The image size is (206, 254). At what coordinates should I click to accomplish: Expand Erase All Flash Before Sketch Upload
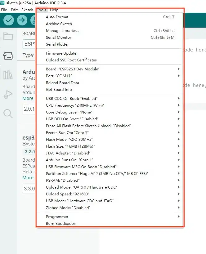pyautogui.click(x=110, y=126)
